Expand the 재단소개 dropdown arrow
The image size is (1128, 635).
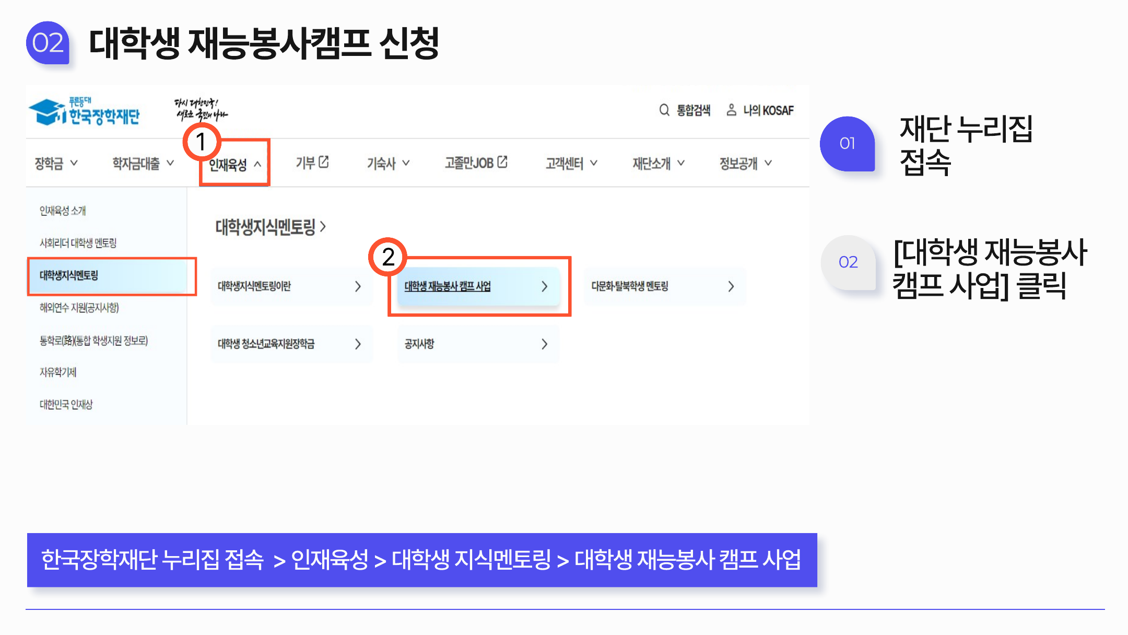click(x=680, y=163)
